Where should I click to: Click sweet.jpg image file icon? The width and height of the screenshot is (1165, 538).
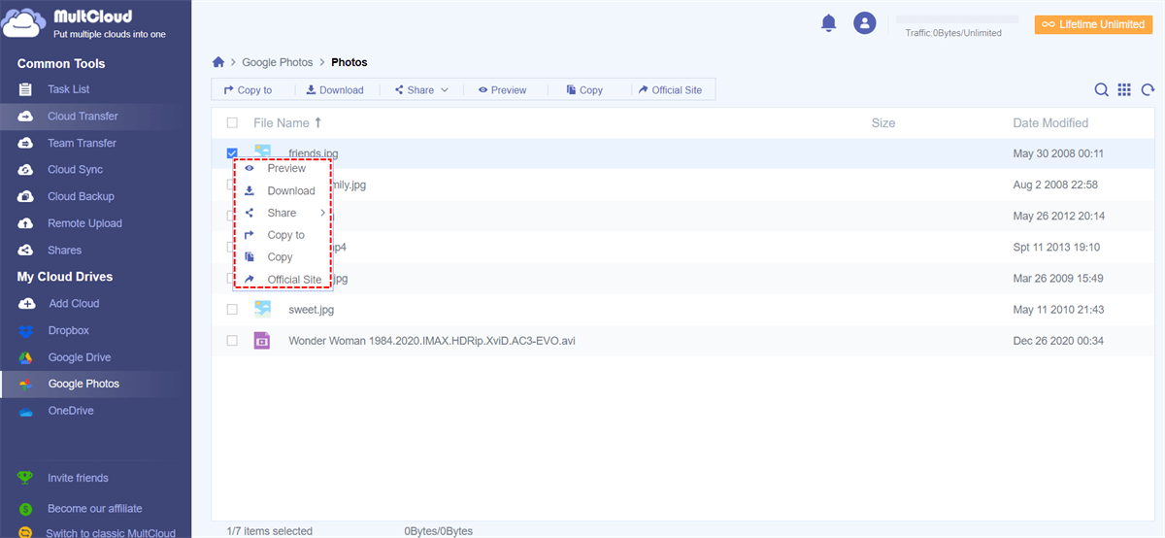(x=262, y=309)
